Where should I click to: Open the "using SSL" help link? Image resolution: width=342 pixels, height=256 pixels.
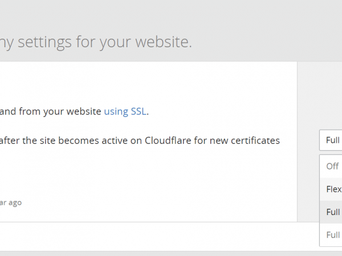pos(125,112)
